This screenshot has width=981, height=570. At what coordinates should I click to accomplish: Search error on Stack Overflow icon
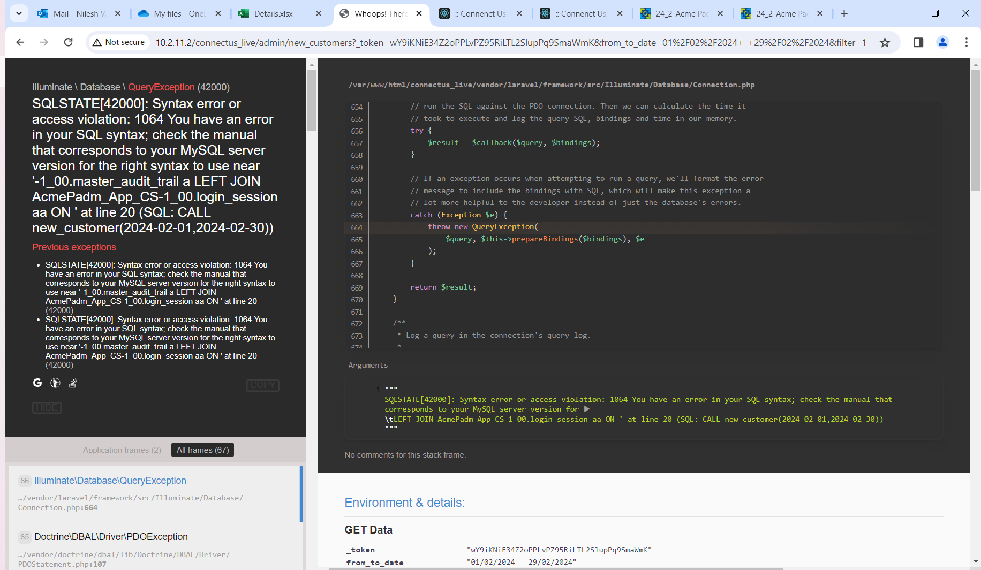coord(73,383)
